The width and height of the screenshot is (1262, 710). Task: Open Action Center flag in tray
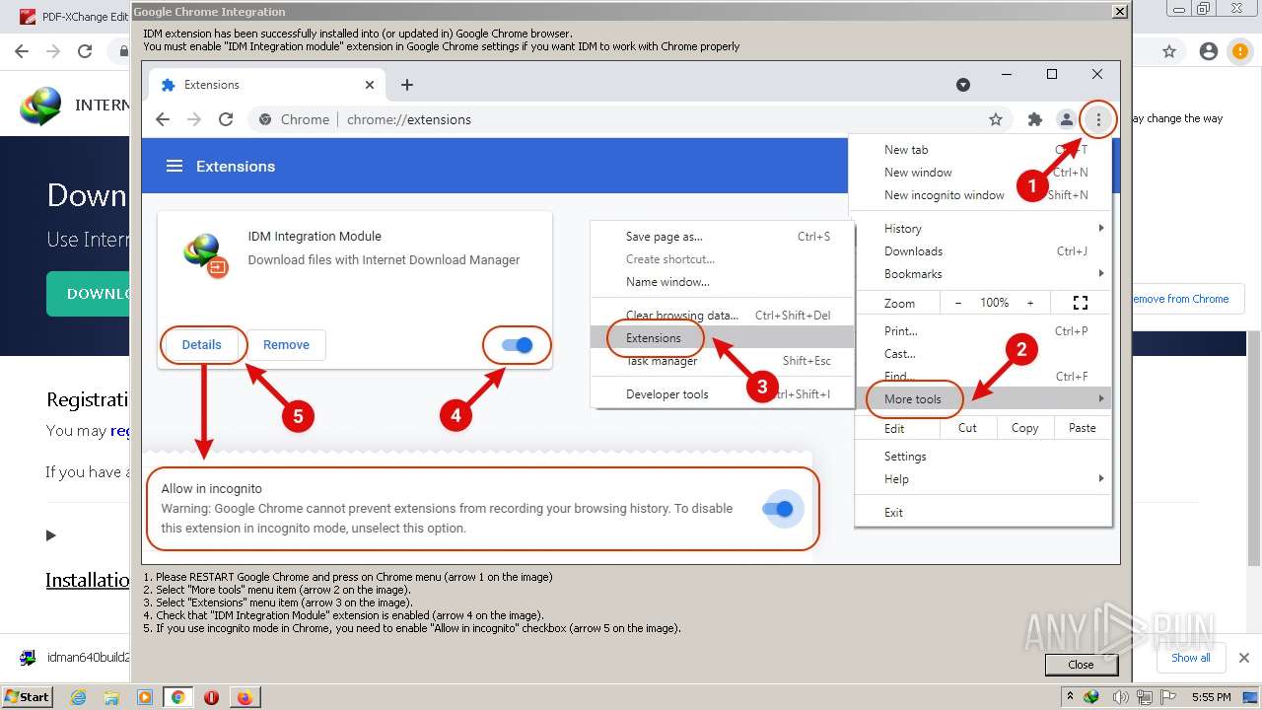pyautogui.click(x=1168, y=697)
